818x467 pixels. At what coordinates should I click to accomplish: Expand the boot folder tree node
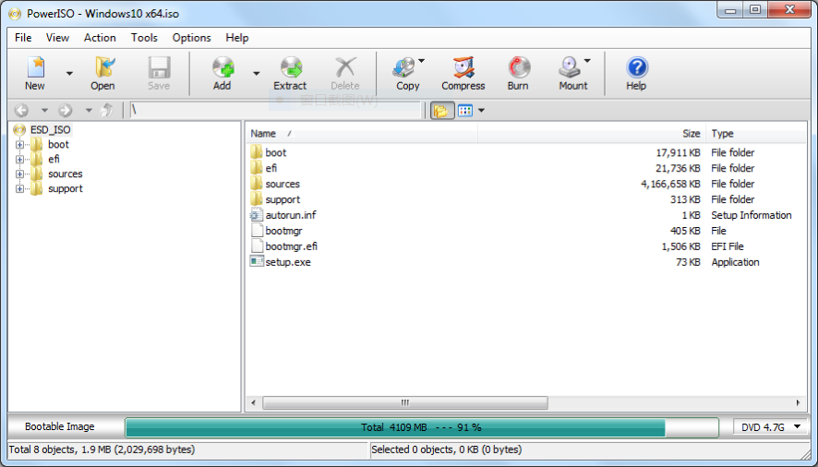(x=19, y=145)
